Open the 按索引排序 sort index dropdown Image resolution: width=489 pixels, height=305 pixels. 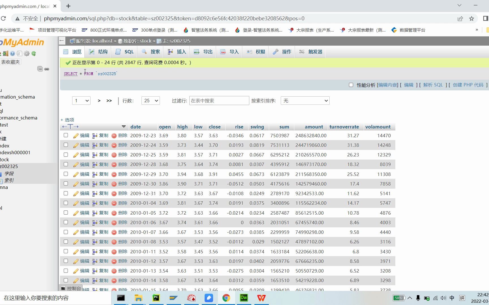[305, 101]
